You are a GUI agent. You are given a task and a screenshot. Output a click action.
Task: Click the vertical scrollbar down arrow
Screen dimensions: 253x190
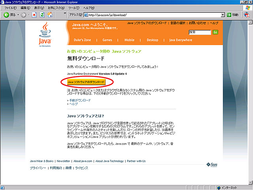[x=250, y=182]
